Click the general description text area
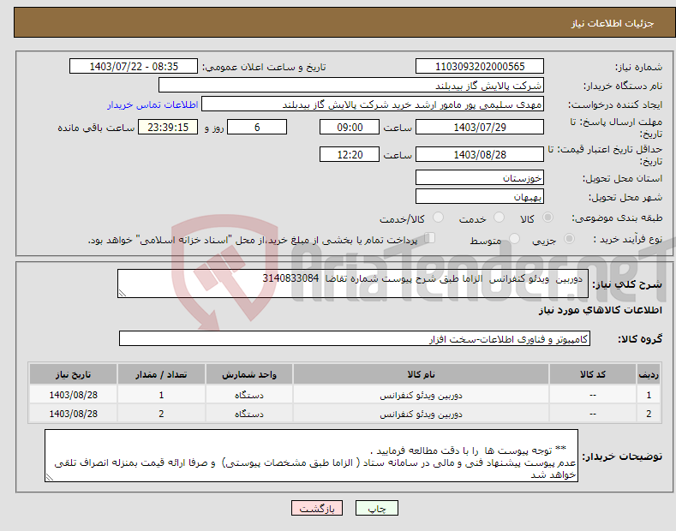676x531 pixels. tap(353, 283)
